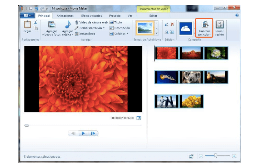This screenshot has height=168, width=259.
Task: Open the help question mark icon
Action: click(237, 15)
